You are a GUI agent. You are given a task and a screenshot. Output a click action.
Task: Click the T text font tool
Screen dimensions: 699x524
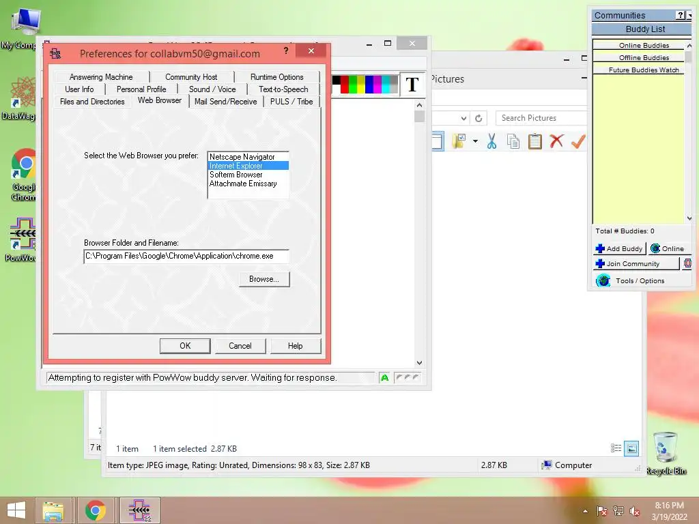pos(412,84)
